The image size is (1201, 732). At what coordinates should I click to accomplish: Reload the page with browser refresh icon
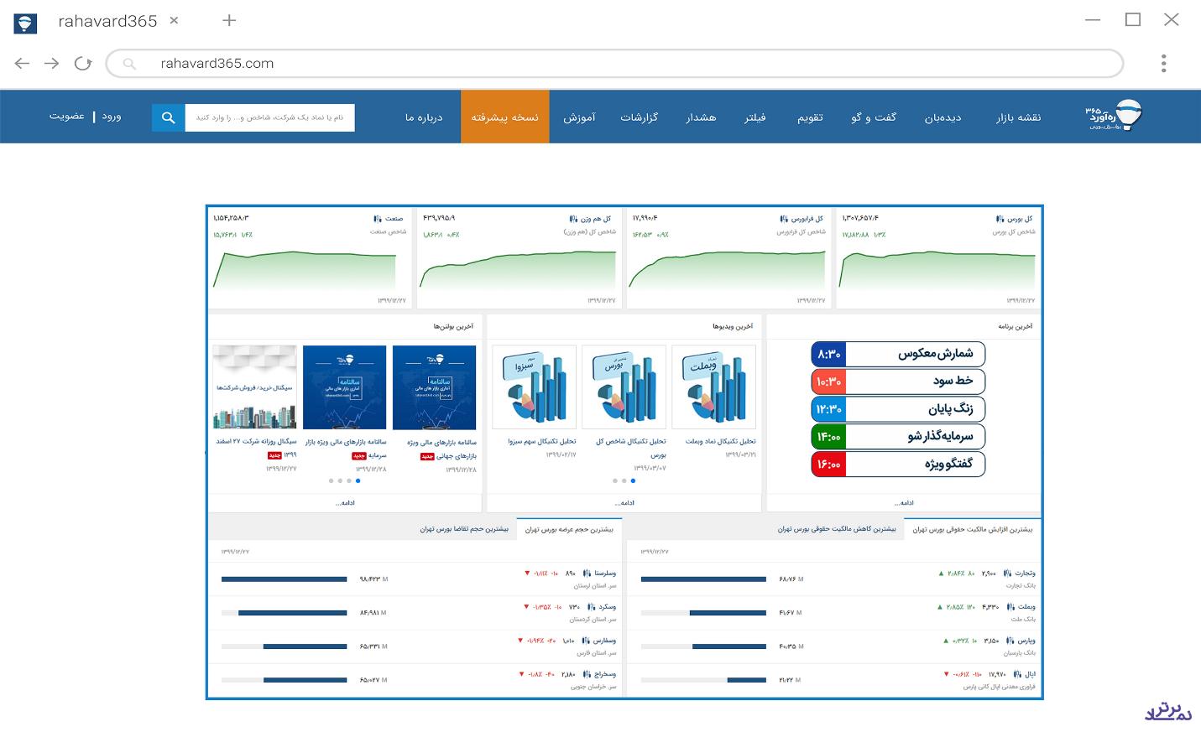(82, 64)
